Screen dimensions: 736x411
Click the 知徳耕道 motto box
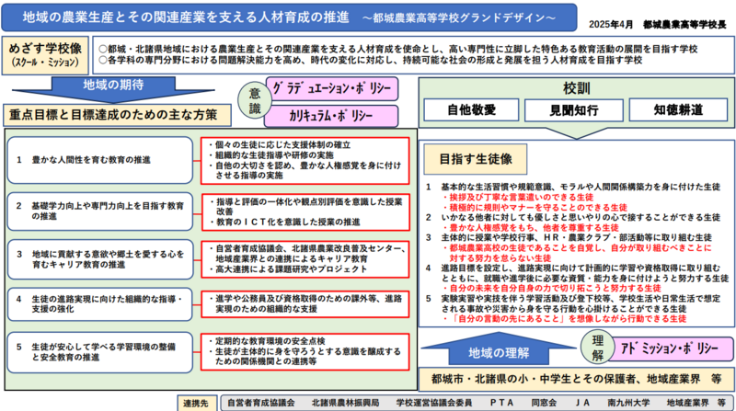(678, 109)
